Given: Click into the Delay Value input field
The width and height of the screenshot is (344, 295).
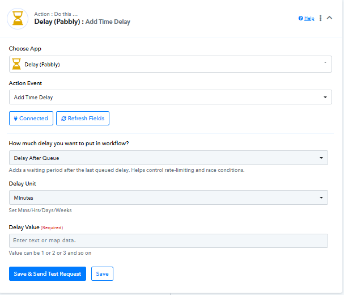Looking at the screenshot, I should (x=168, y=241).
